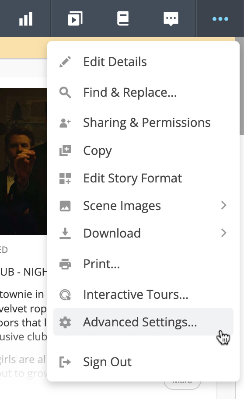Expand Scene Images submenu chevron
The width and height of the screenshot is (244, 399).
[x=223, y=205]
